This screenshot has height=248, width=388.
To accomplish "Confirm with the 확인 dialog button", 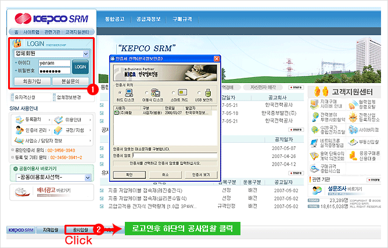I will pyautogui.click(x=130, y=175).
